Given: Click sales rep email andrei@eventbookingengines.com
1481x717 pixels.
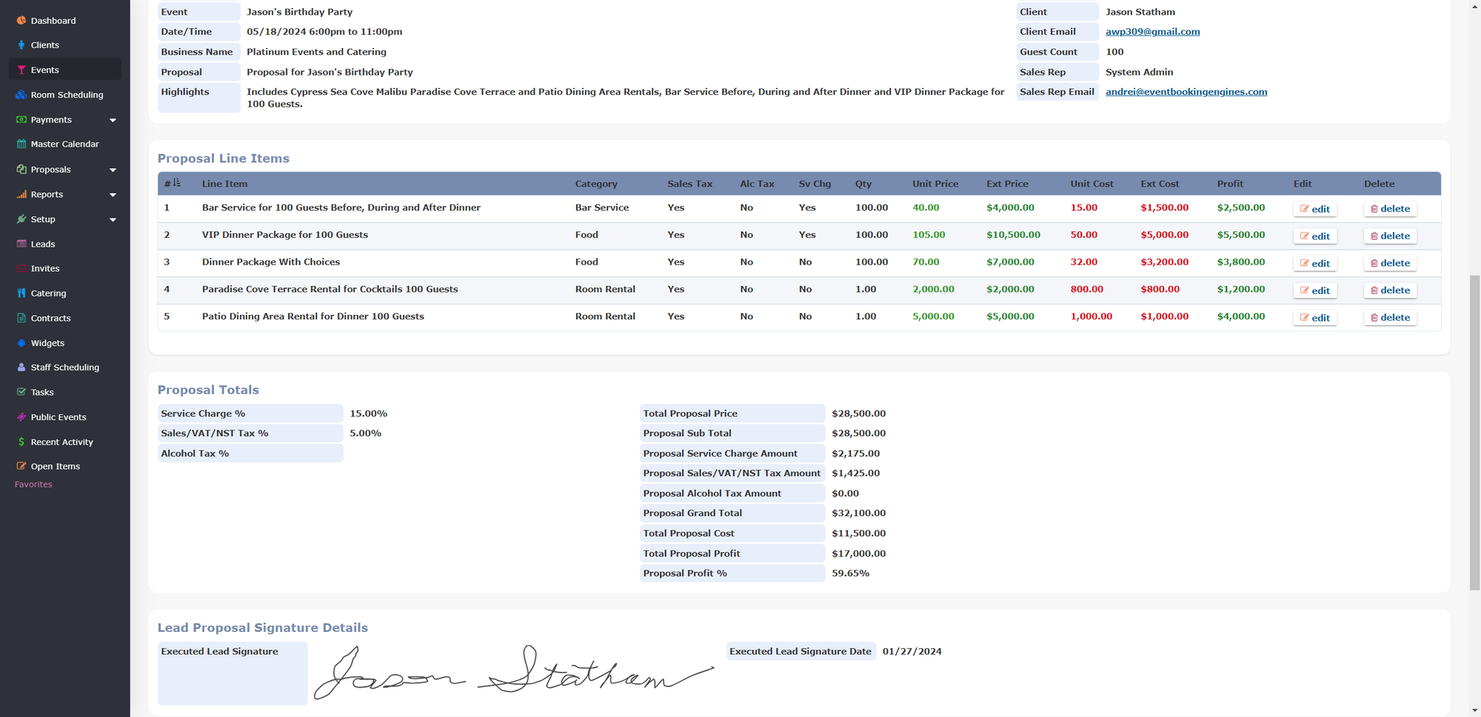Looking at the screenshot, I should (x=1186, y=92).
